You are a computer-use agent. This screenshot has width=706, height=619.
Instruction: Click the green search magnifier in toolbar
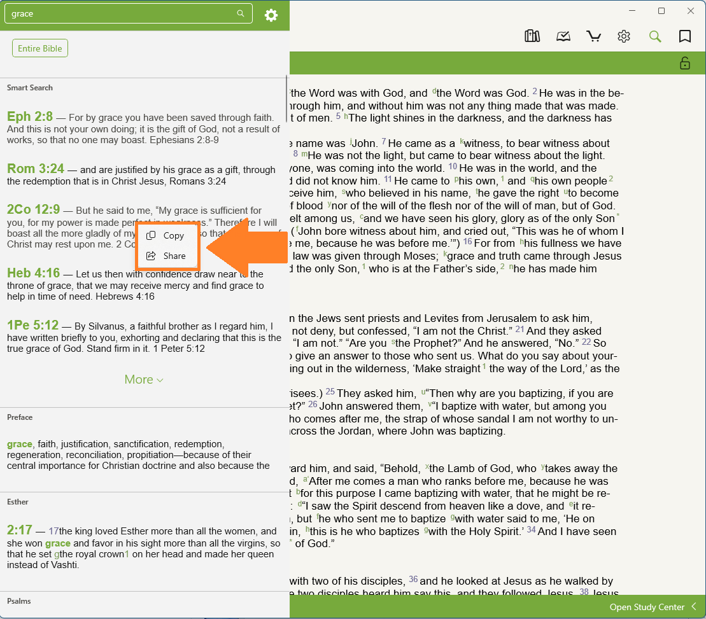point(654,36)
